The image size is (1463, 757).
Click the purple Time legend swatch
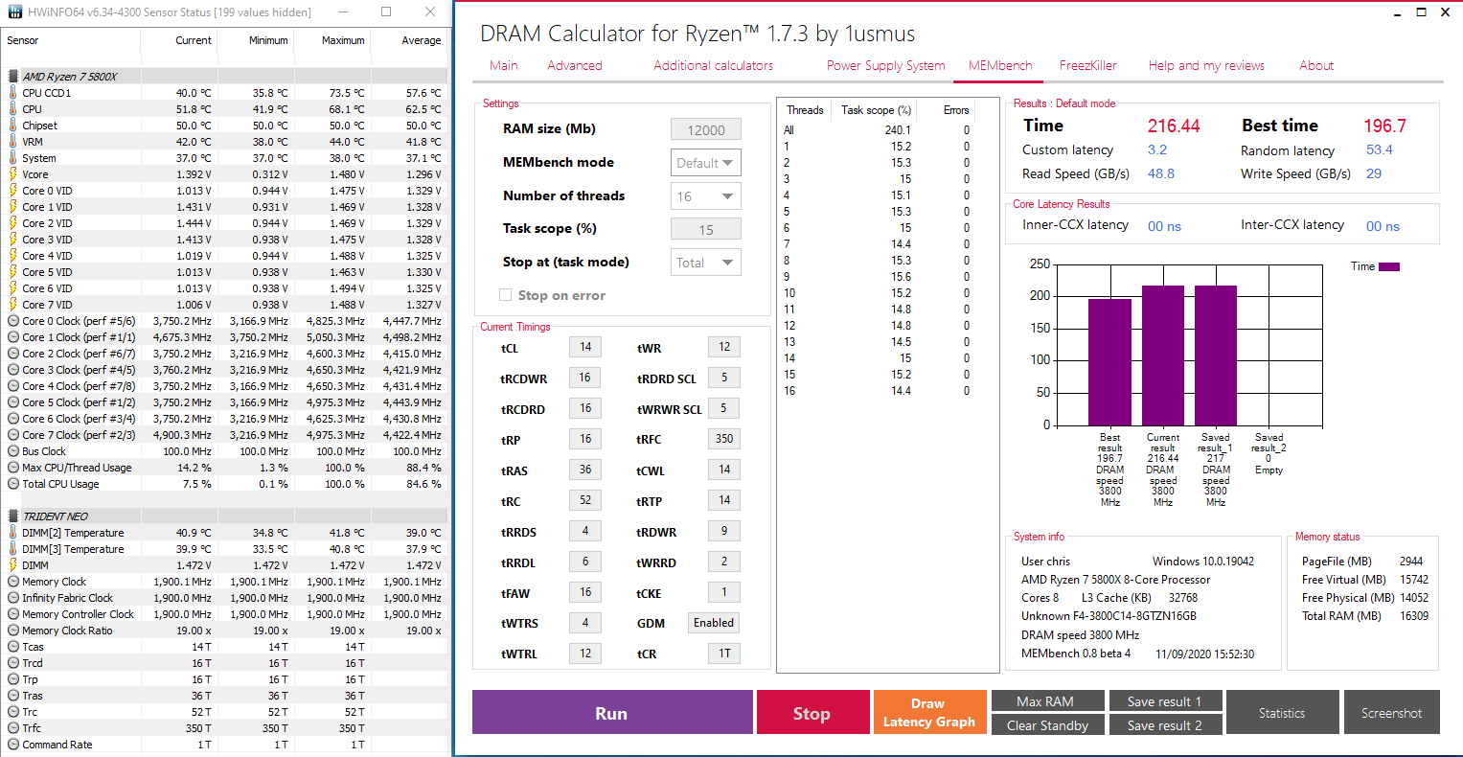[1389, 266]
